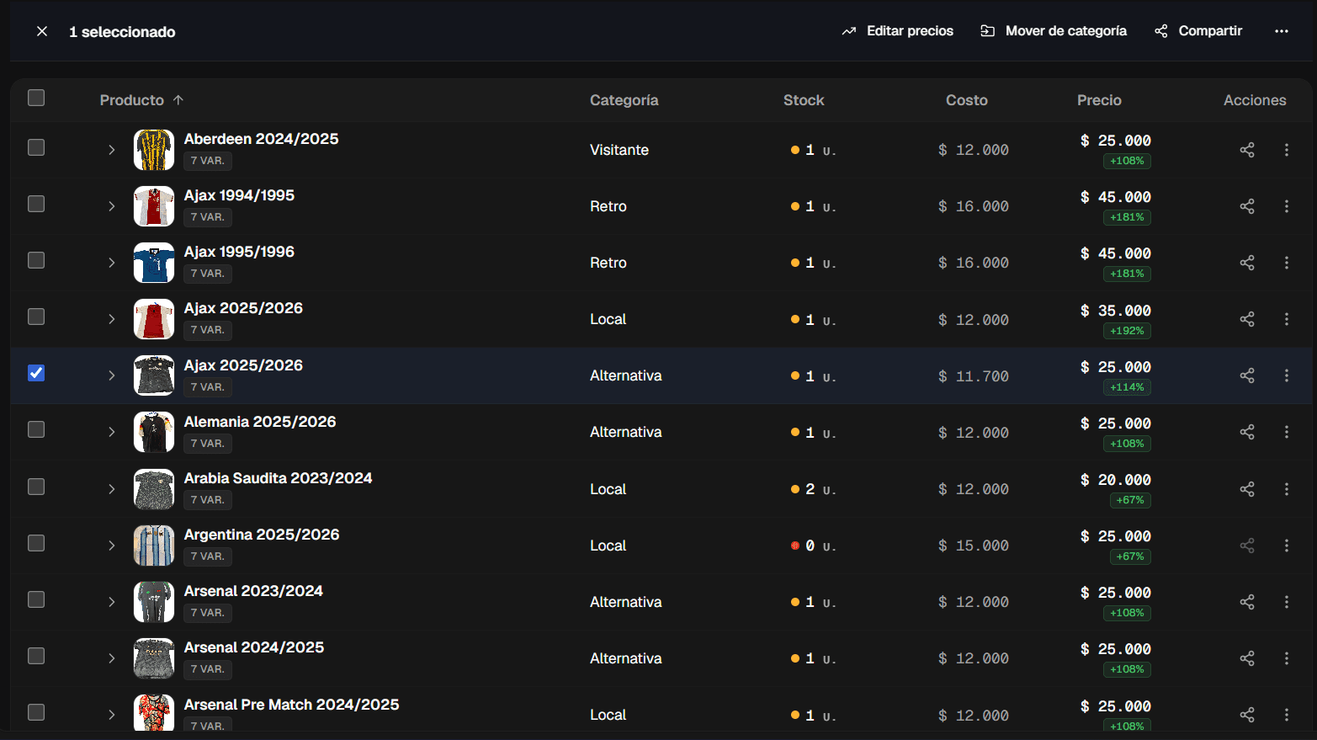Open the three-dot menu for Arabia Saudita 2023/2024

tap(1287, 489)
